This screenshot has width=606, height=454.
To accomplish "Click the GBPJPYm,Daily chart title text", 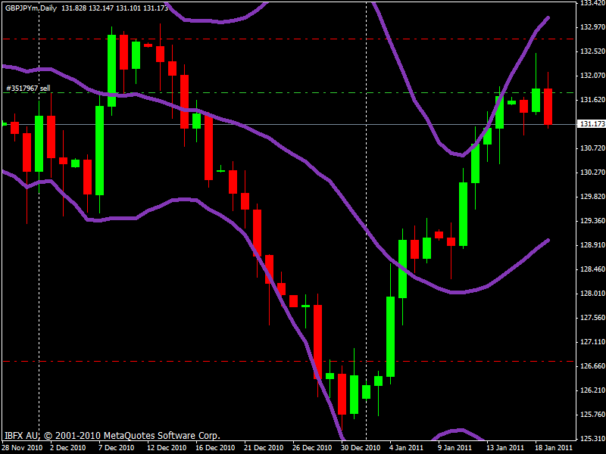I will [31, 8].
